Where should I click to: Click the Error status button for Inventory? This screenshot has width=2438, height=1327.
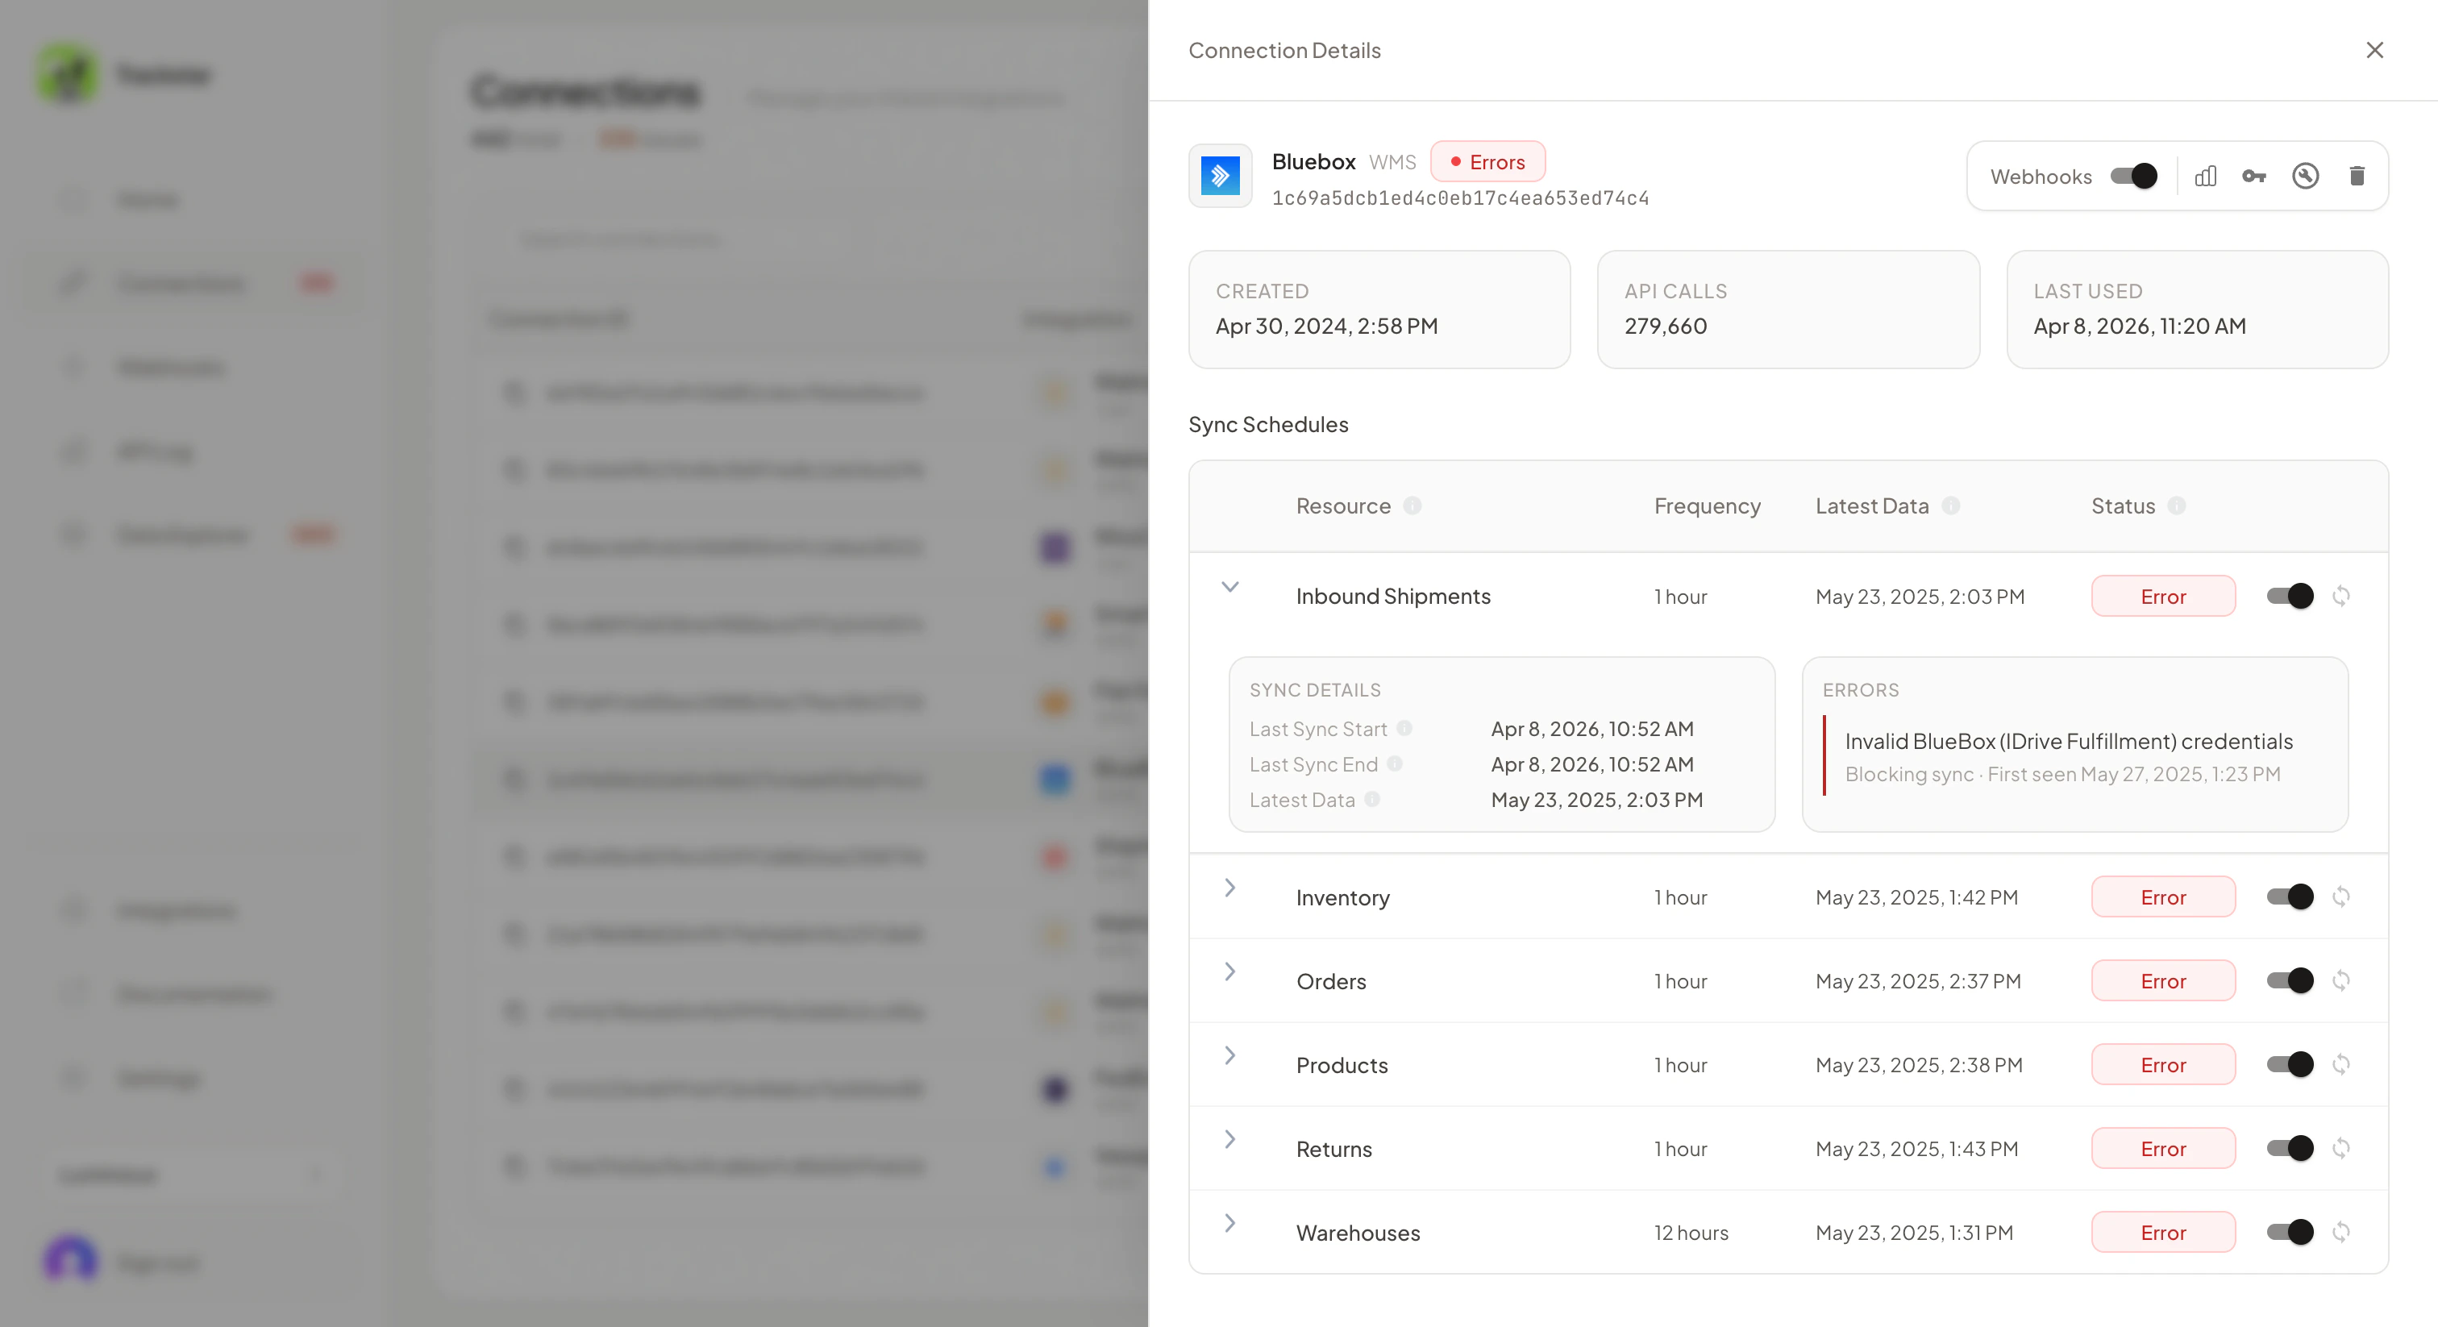tap(2164, 896)
